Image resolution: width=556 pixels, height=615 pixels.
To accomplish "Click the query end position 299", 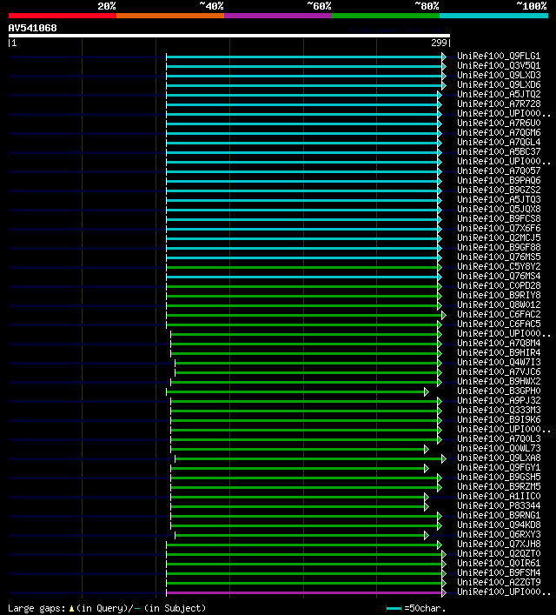I will click(439, 43).
